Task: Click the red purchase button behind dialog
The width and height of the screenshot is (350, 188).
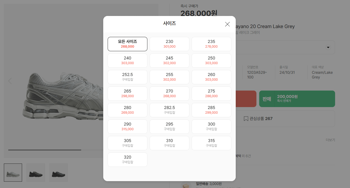Action: (246, 99)
